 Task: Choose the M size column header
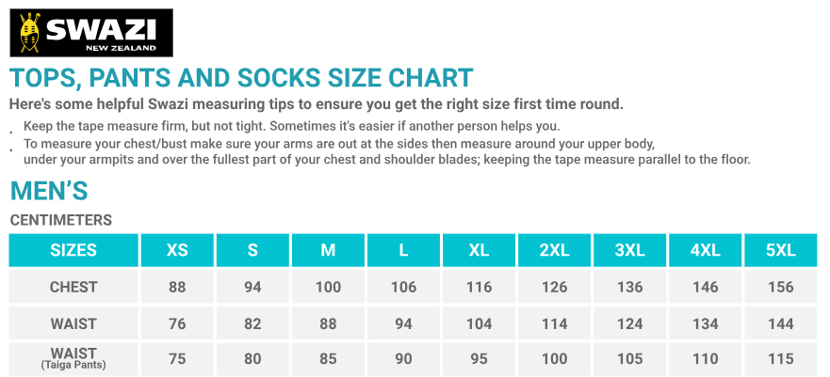pos(328,250)
